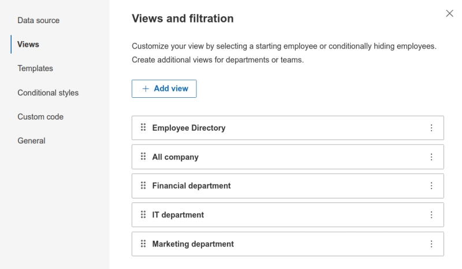Select the All company view name

176,157
